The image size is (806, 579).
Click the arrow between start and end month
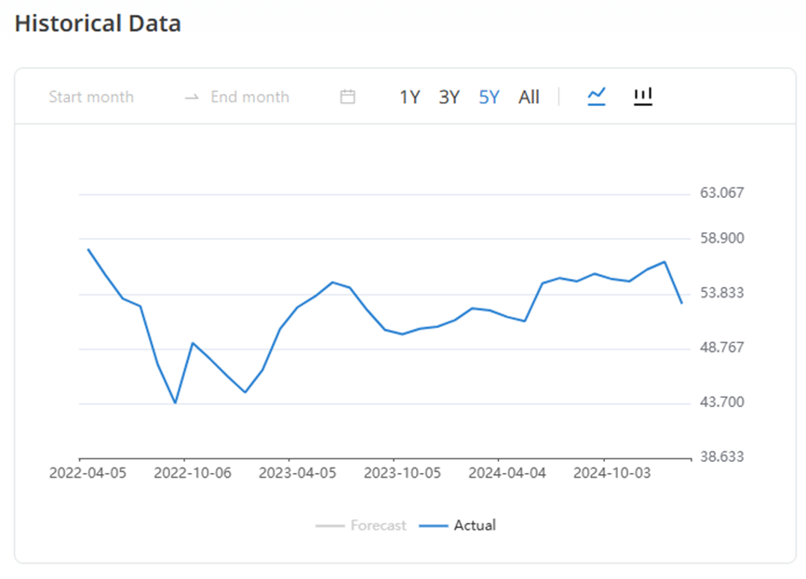192,97
